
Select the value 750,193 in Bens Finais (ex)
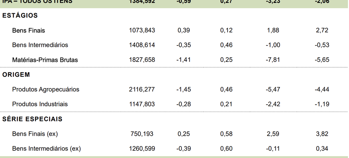click(x=142, y=134)
